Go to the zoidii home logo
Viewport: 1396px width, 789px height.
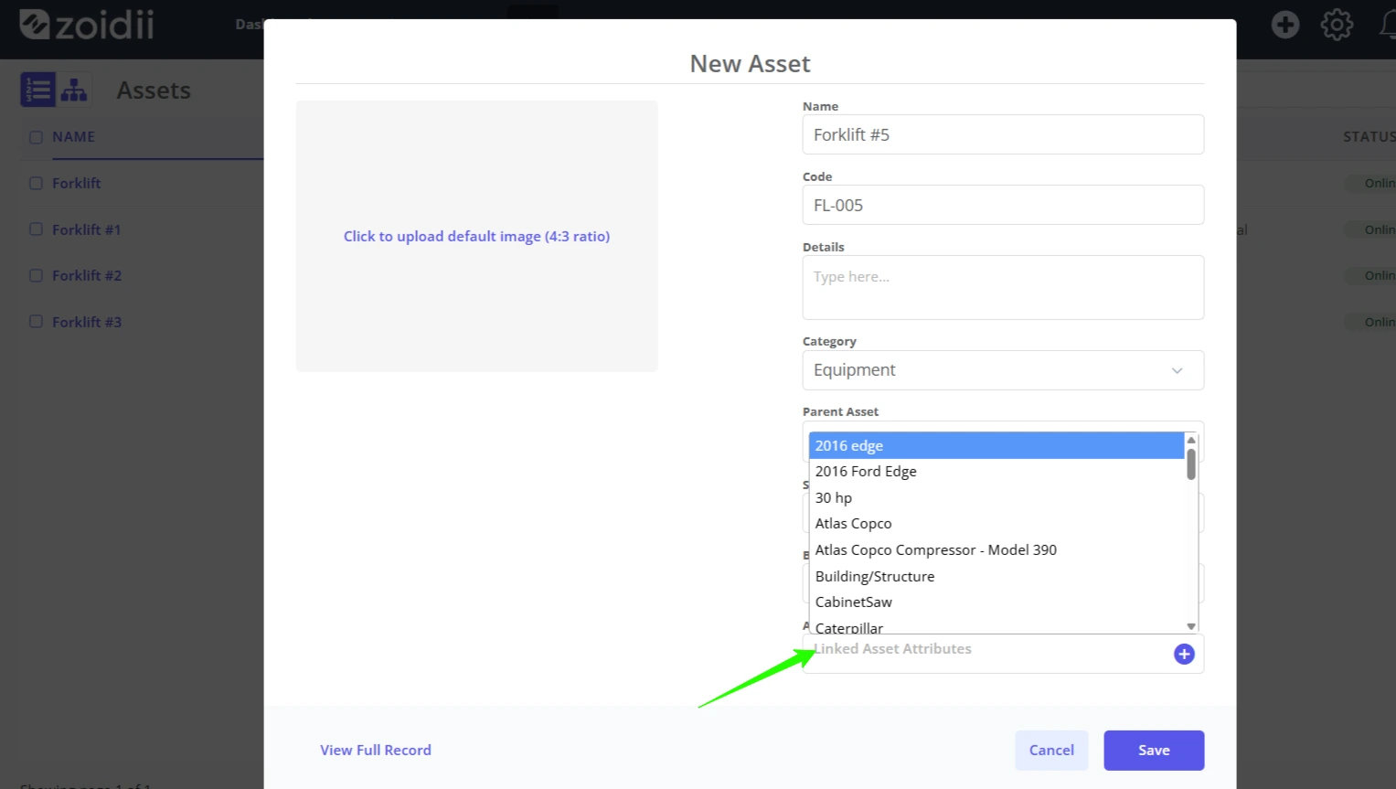pyautogui.click(x=87, y=25)
